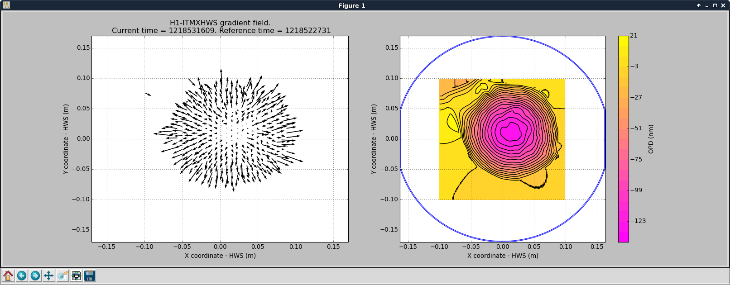Click left plot x-axis tick 0.00
The width and height of the screenshot is (730, 285).
[220, 247]
